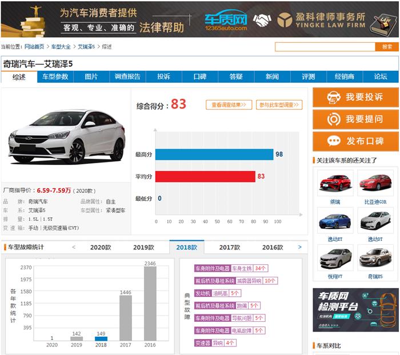Screen dimensions: 400x355
Task: Switch to the 答疑 tab
Action: click(236, 76)
